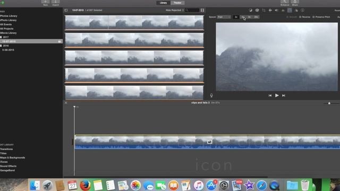Viewport: 340px width, 191px height.
Task: Open the color balance tool
Action: pos(250,10)
